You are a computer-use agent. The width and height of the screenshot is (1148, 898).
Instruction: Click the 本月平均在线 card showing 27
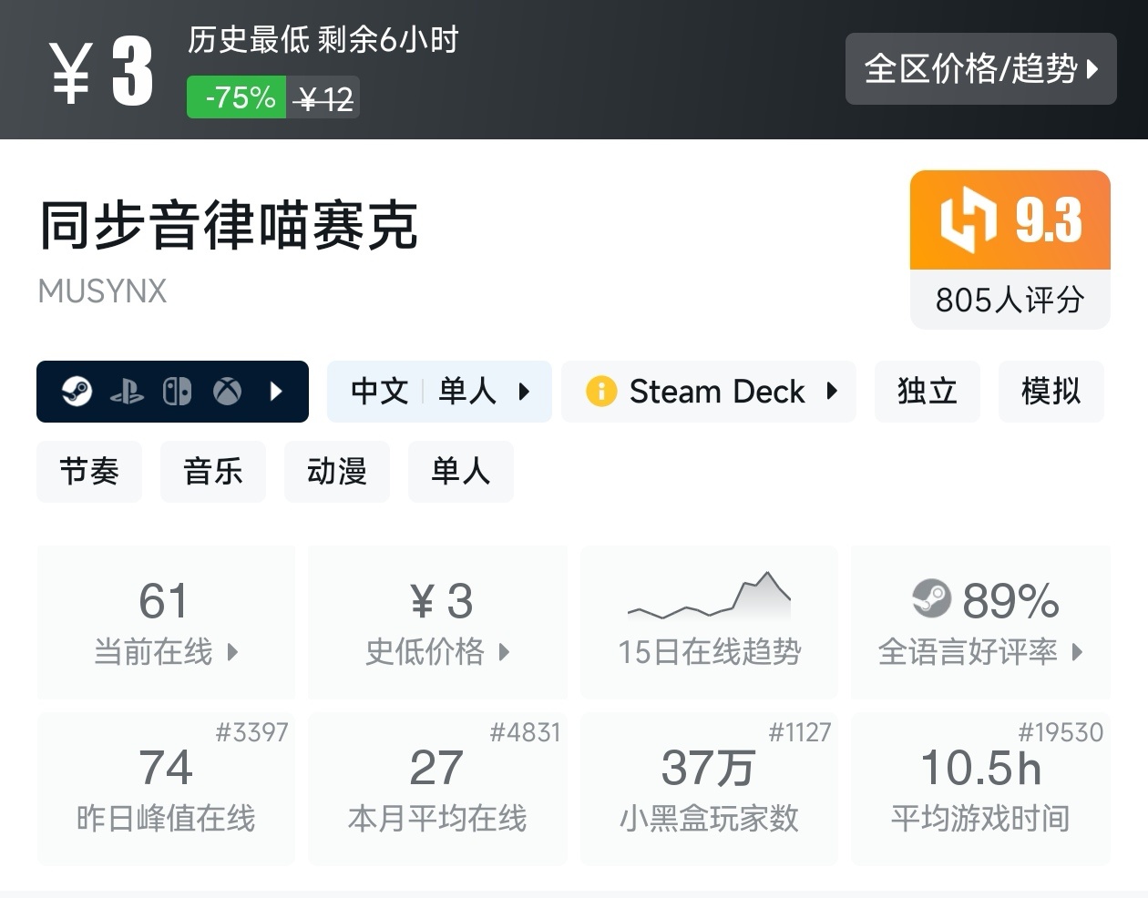click(x=438, y=789)
